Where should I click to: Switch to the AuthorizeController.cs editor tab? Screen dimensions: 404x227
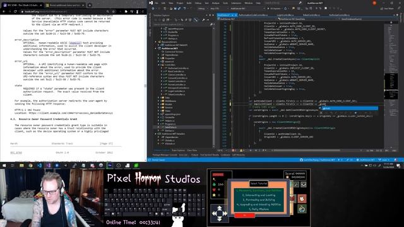click(x=340, y=15)
